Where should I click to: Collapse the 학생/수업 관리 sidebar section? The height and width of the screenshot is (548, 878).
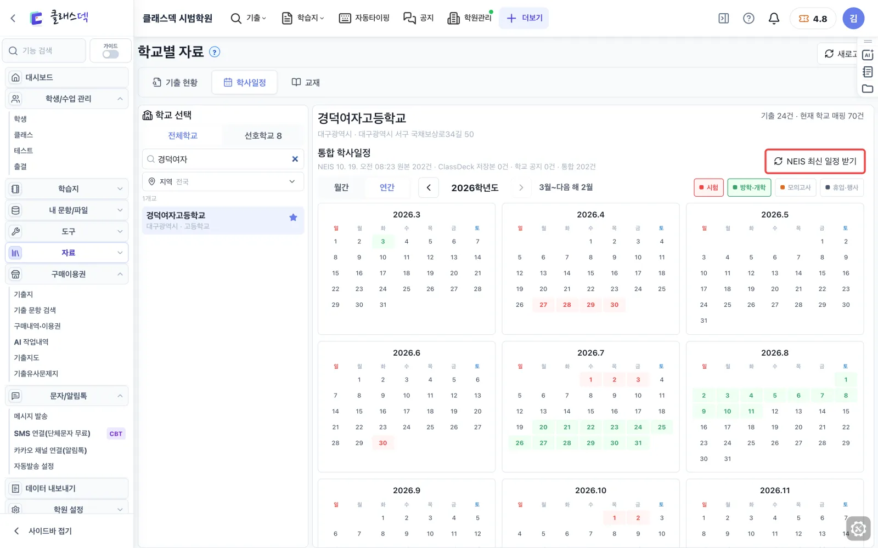[67, 99]
